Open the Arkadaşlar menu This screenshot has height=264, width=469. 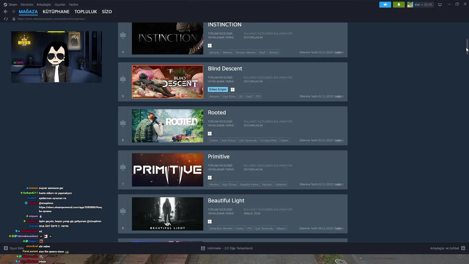[44, 4]
